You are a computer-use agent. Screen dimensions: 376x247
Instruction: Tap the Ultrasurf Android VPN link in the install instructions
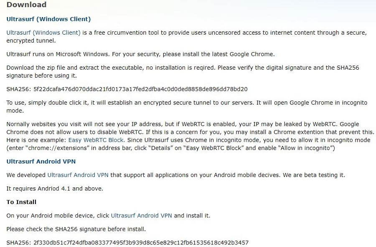coord(142,216)
